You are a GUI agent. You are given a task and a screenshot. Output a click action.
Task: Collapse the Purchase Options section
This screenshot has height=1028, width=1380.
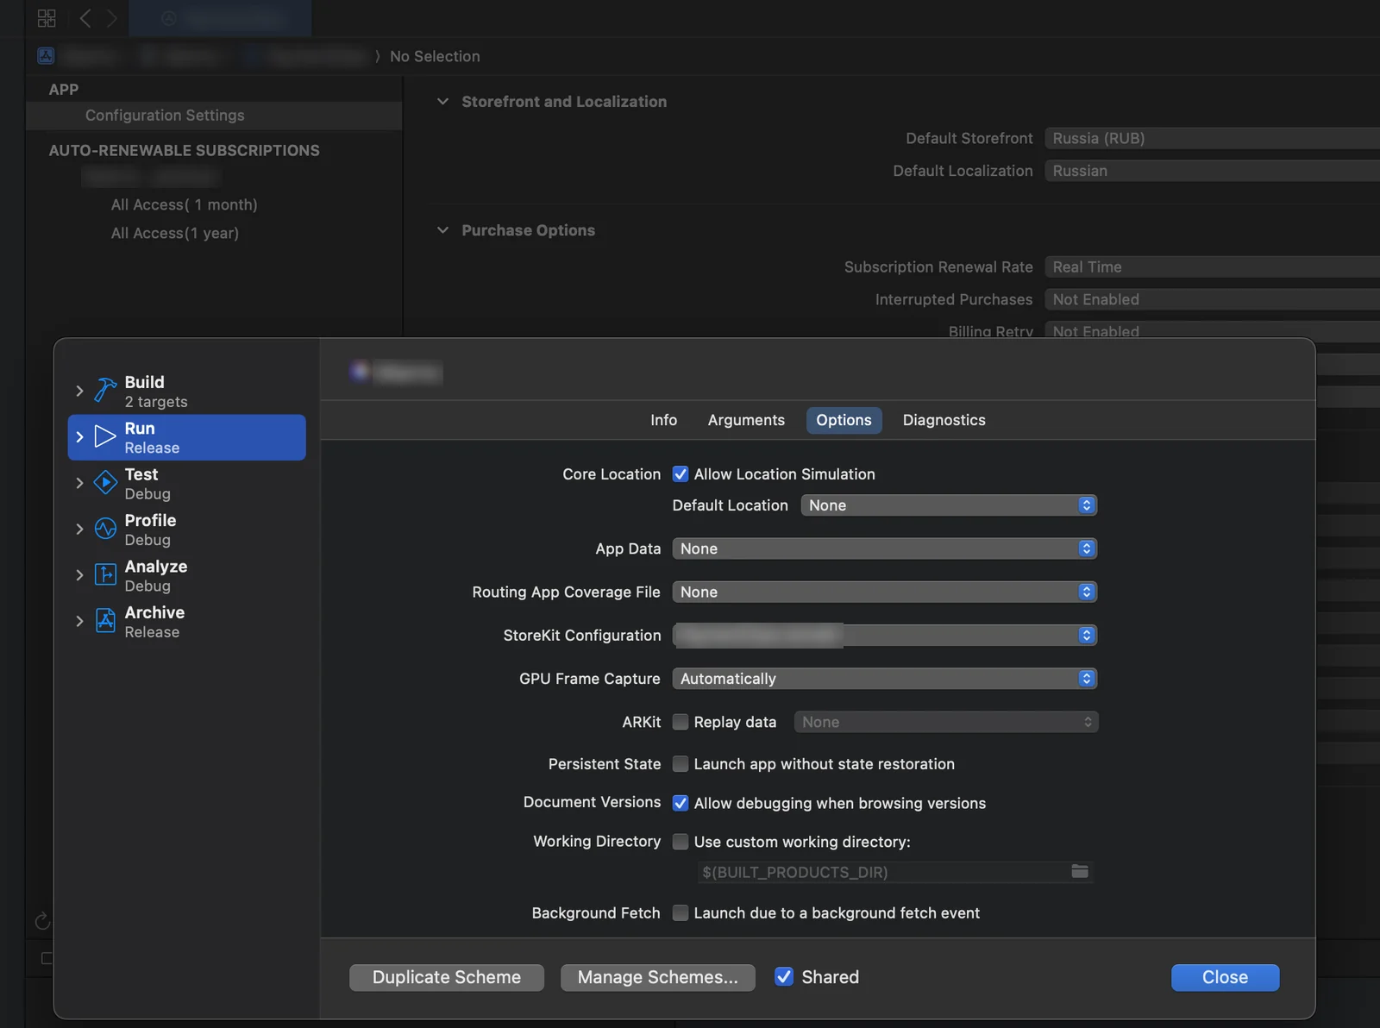pyautogui.click(x=442, y=230)
